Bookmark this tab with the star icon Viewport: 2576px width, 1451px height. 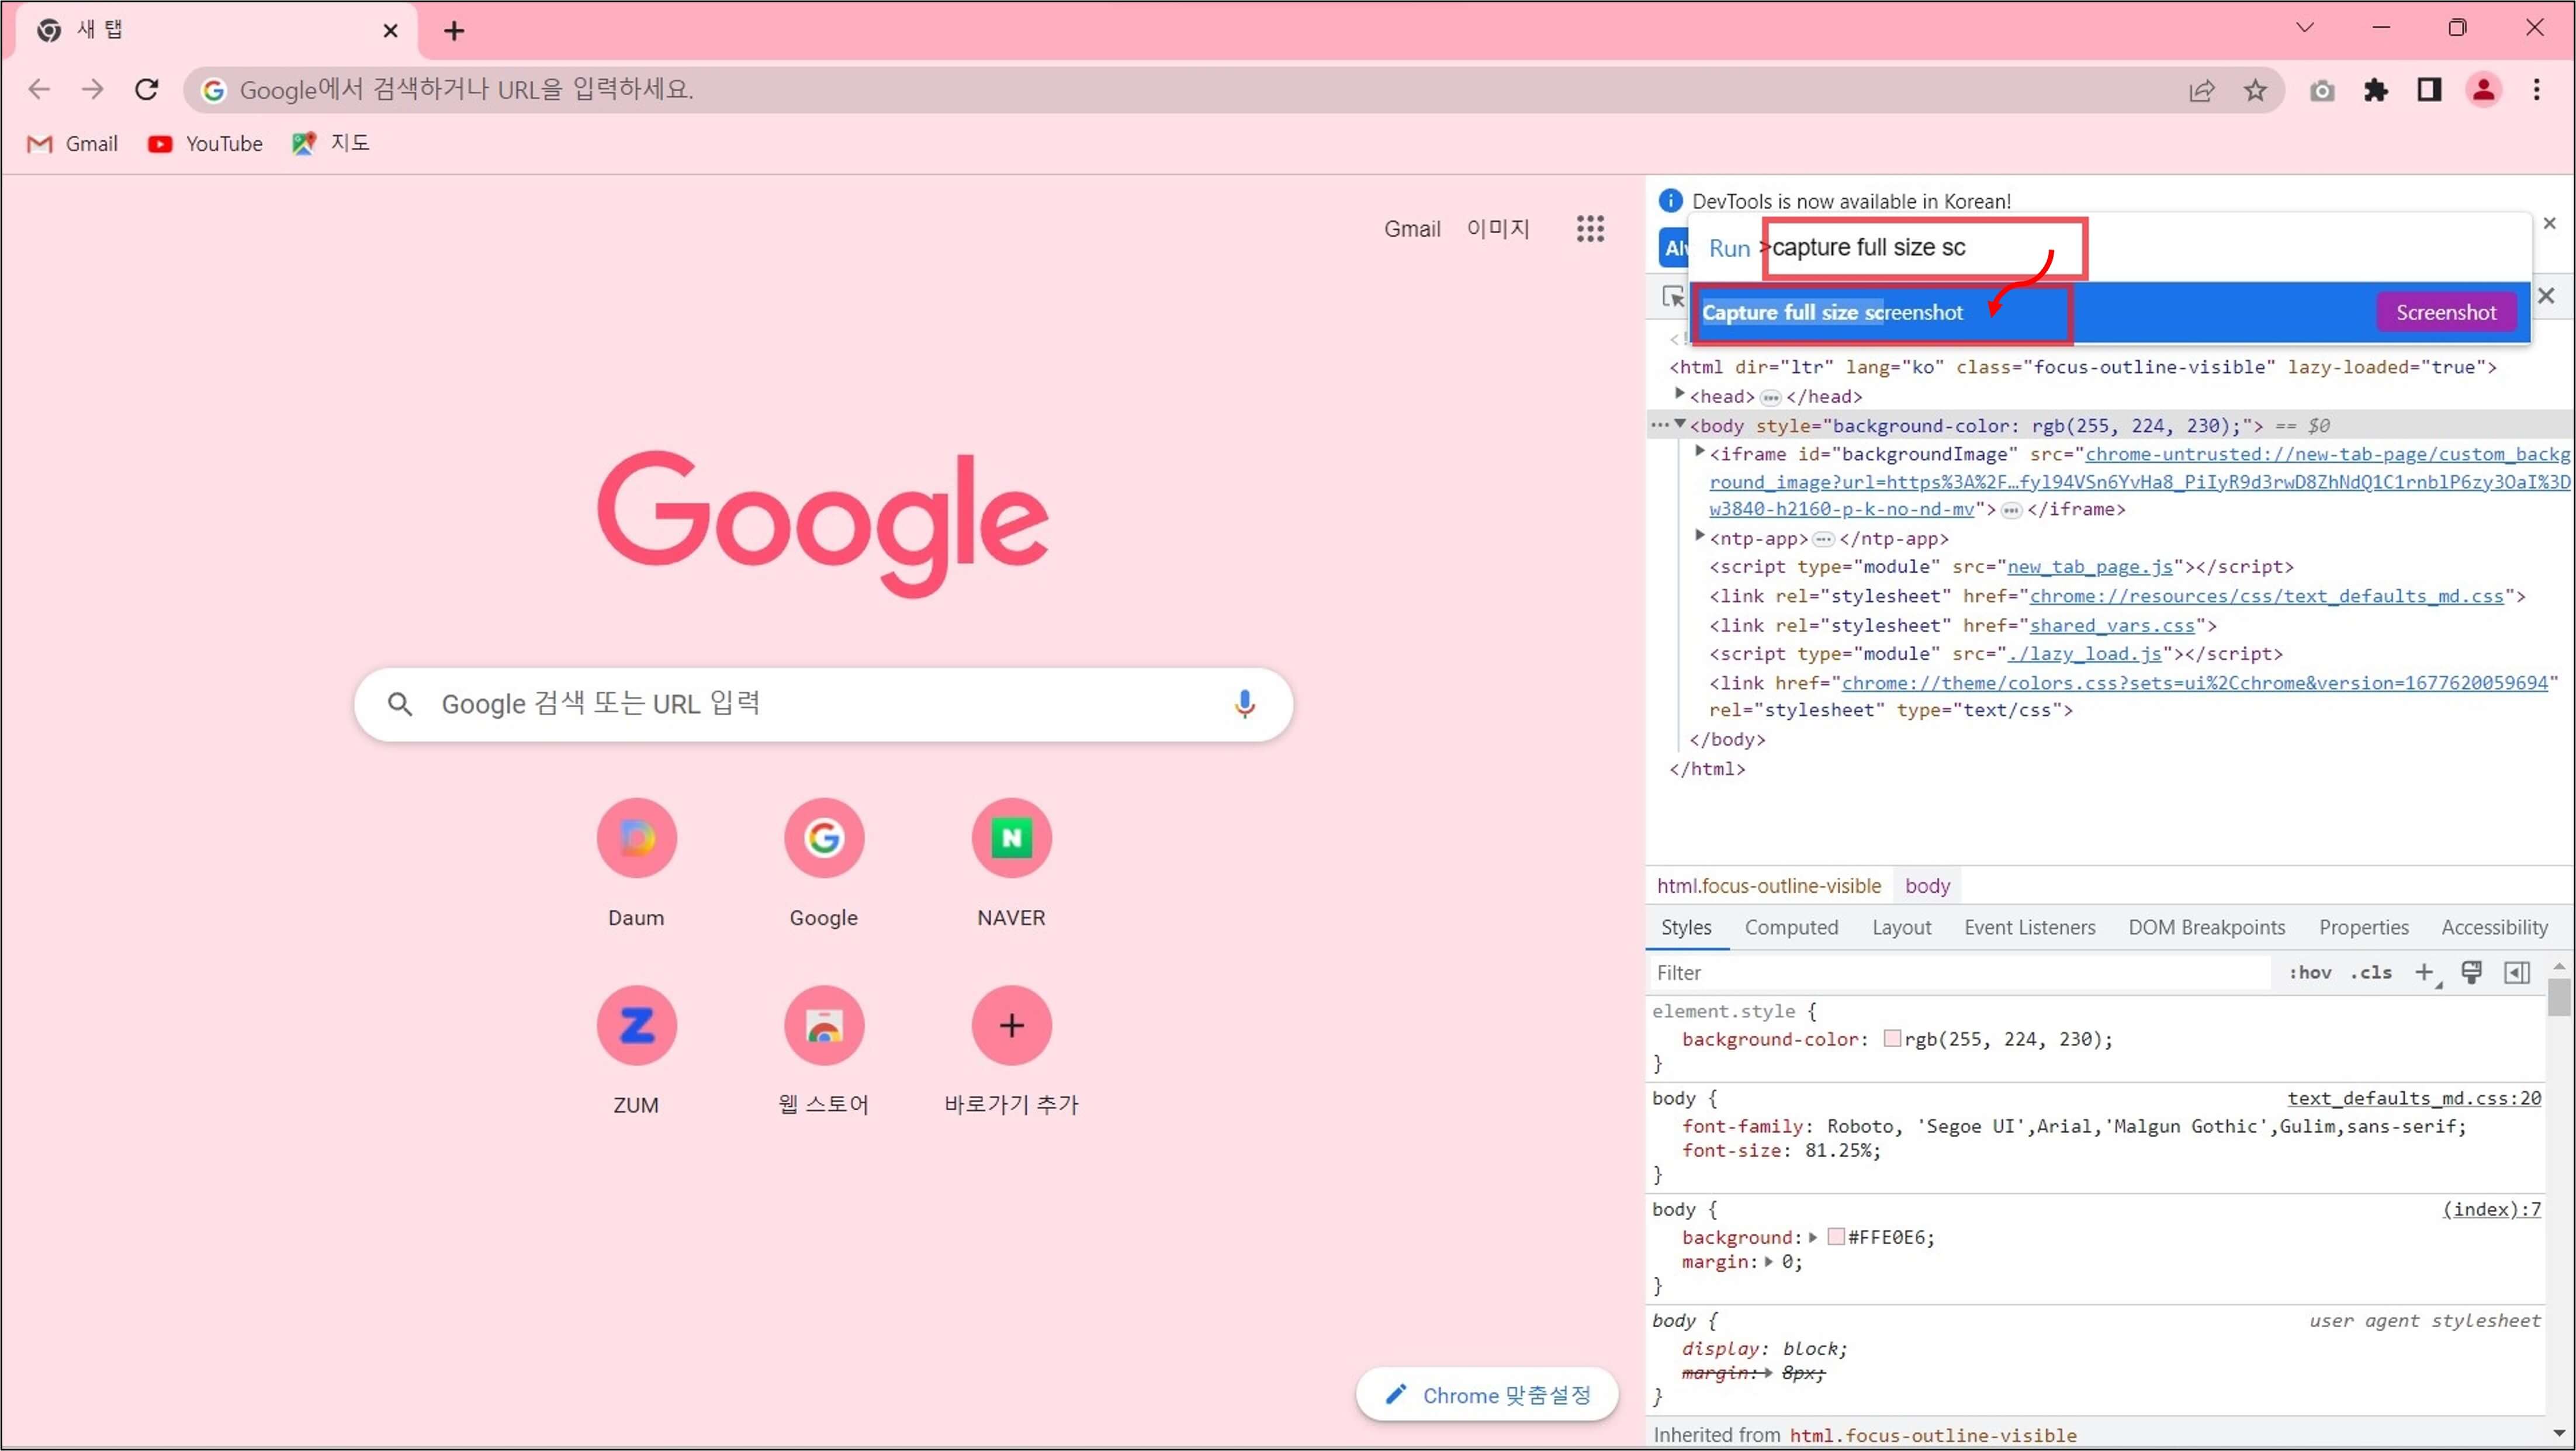pos(2255,90)
